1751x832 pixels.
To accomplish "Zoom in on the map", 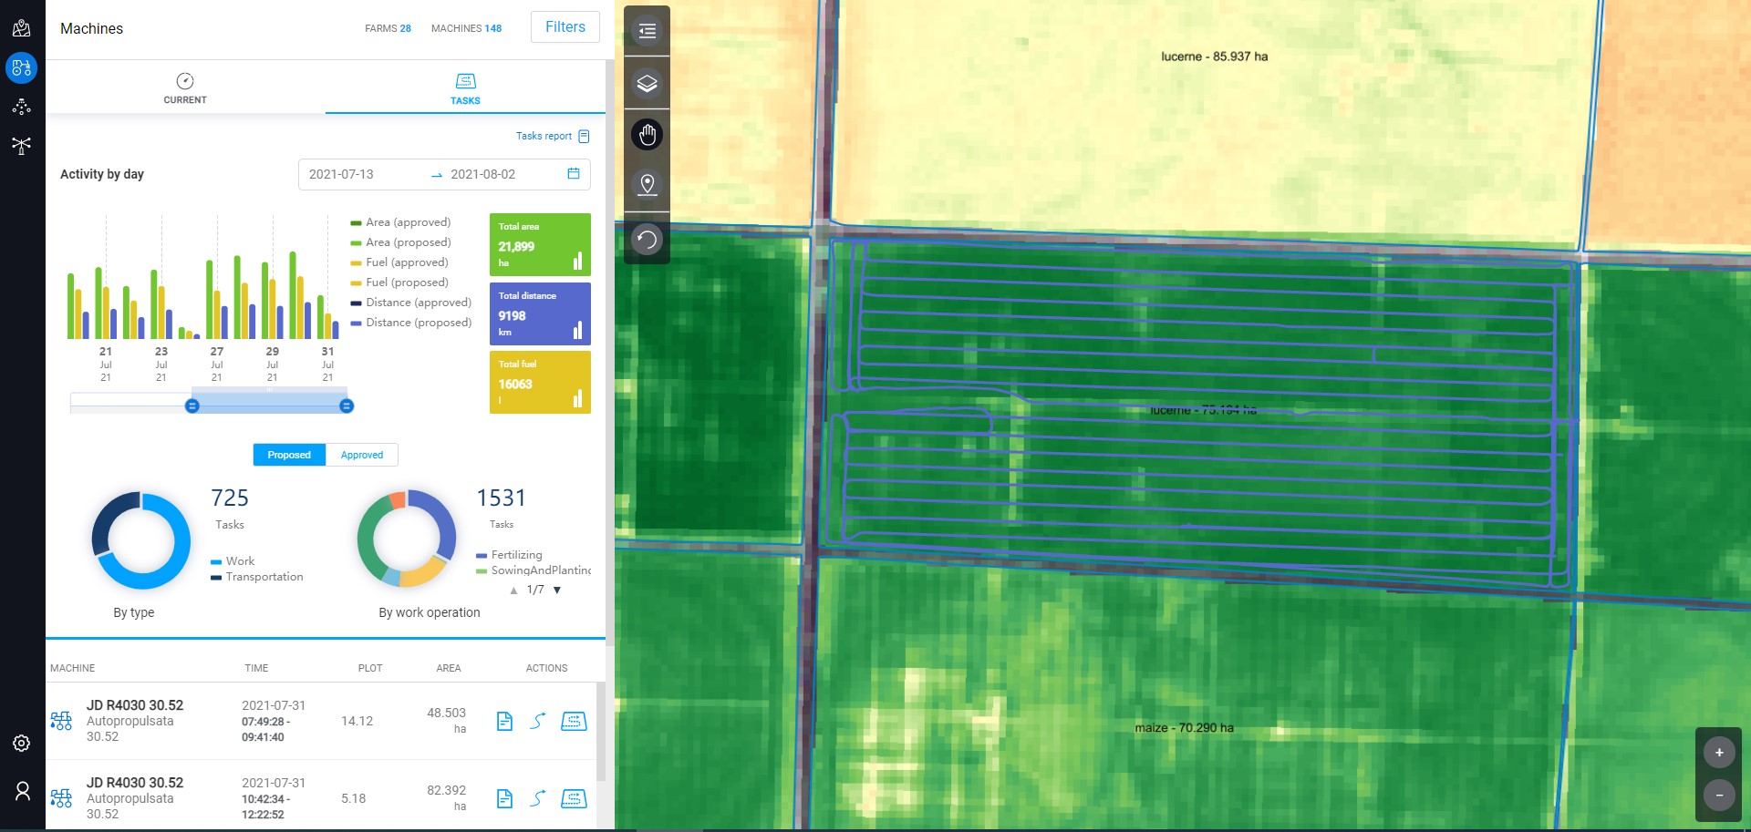I will (x=1719, y=753).
